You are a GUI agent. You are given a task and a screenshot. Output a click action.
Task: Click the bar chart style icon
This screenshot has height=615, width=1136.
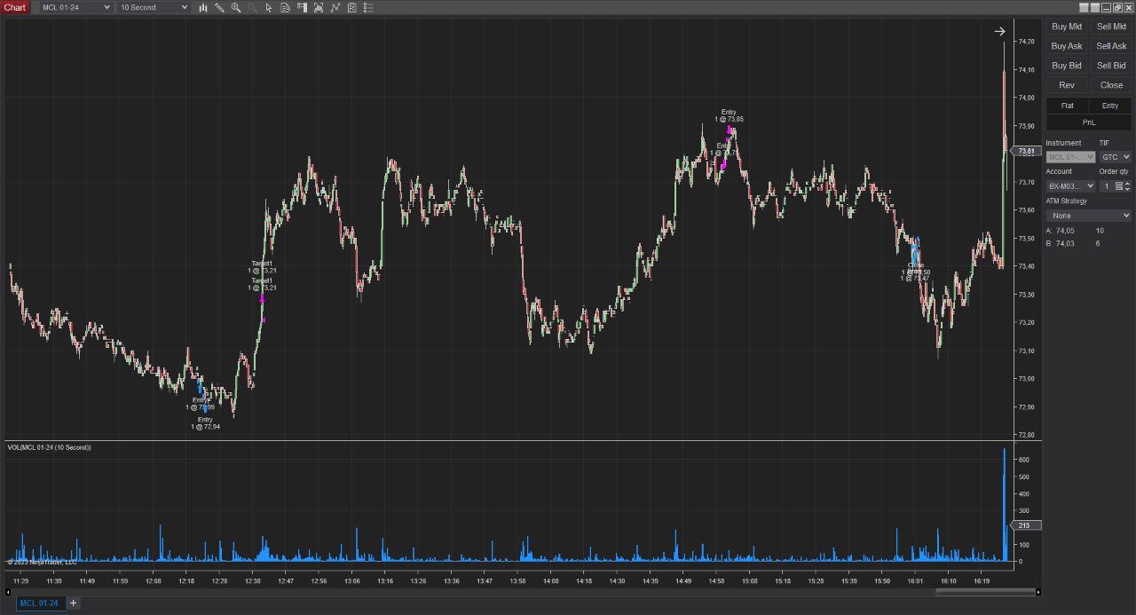point(203,7)
